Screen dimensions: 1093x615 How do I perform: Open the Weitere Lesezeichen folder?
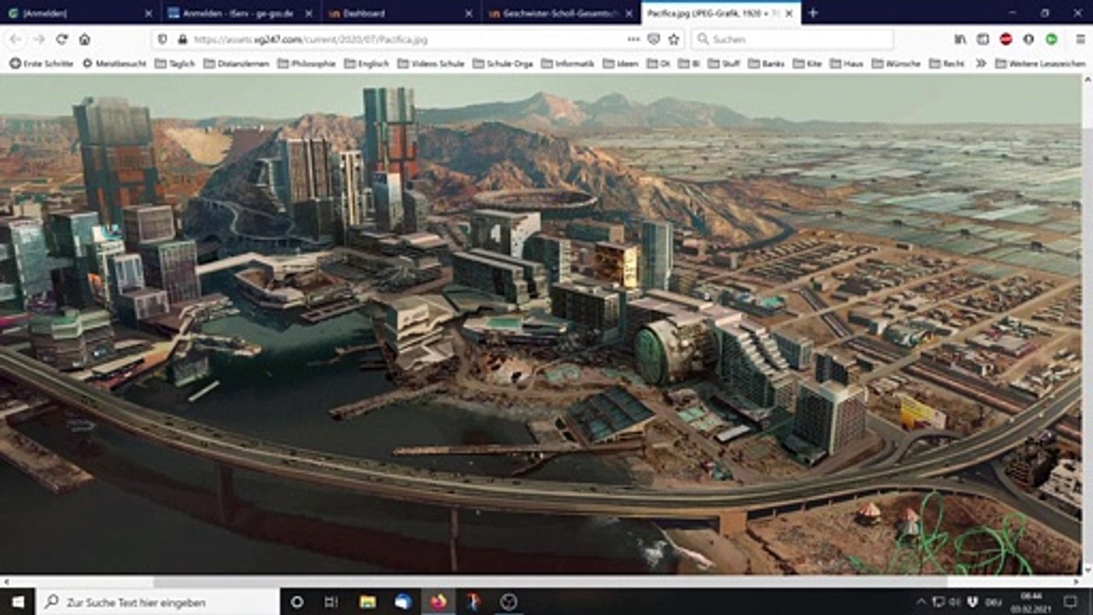[1040, 63]
